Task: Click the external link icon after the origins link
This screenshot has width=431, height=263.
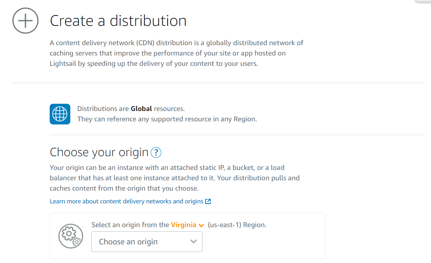Action: [x=208, y=201]
